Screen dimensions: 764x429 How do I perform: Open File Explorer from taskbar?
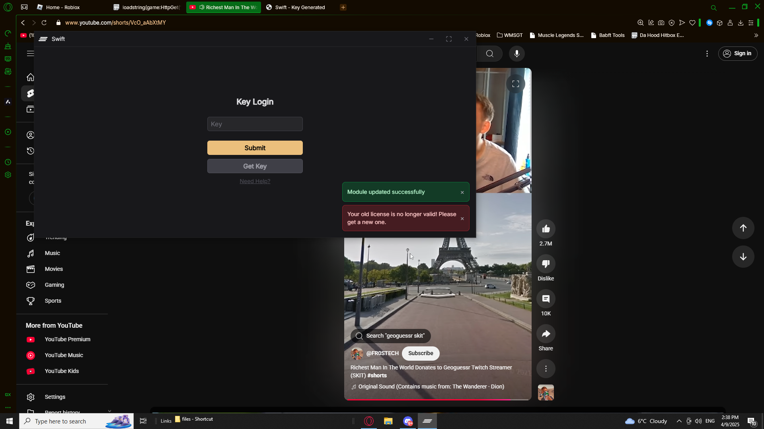(x=388, y=421)
